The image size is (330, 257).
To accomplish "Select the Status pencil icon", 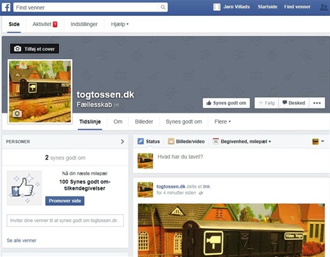I will click(140, 142).
